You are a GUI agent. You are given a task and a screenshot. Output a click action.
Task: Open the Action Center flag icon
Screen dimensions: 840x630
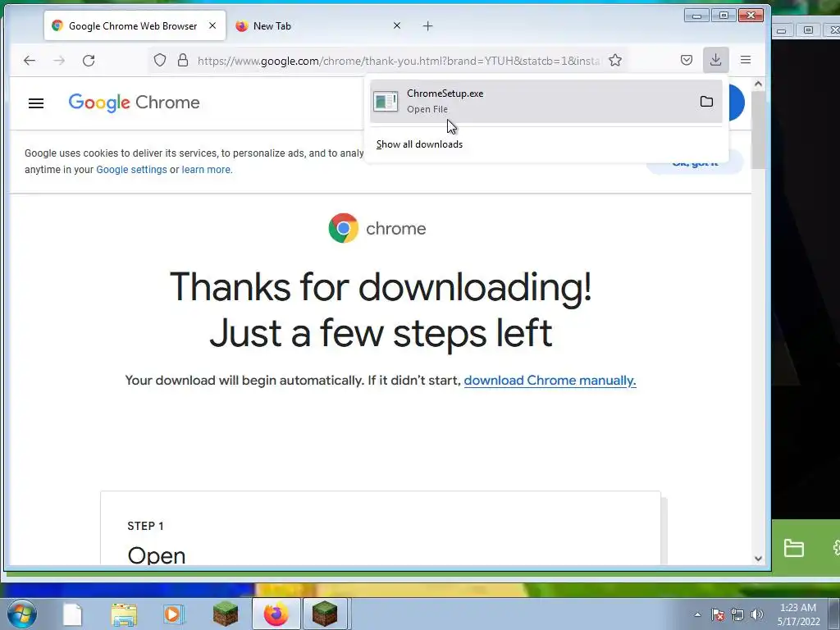click(718, 614)
